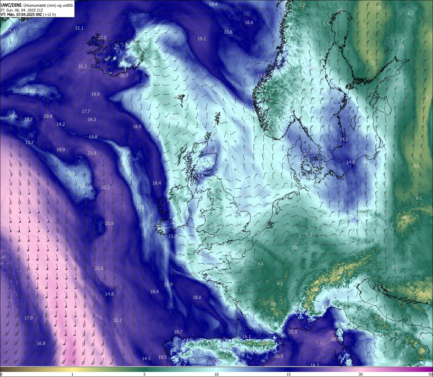Click the 21.2 value label

[x=83, y=67]
